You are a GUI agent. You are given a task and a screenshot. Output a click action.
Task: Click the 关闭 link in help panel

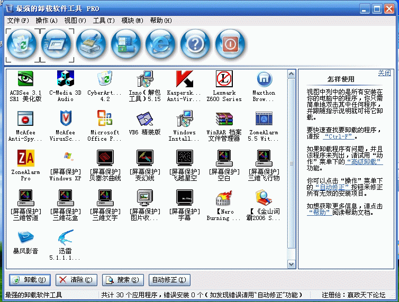(x=384, y=73)
